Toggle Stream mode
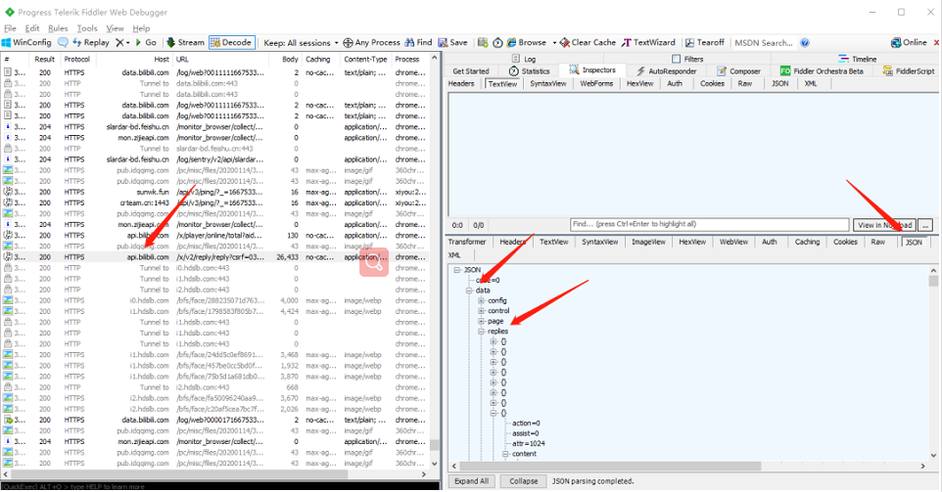Image resolution: width=942 pixels, height=492 pixels. pos(186,43)
